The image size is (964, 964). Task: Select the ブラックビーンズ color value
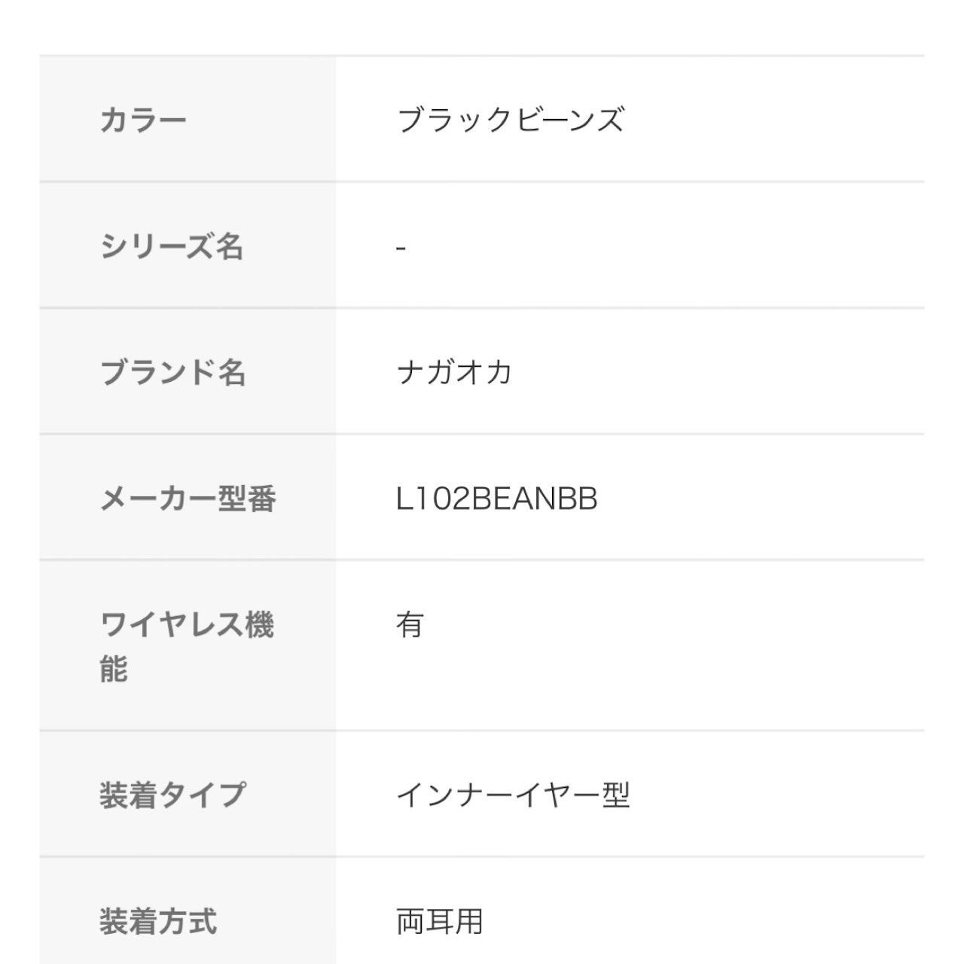click(511, 120)
